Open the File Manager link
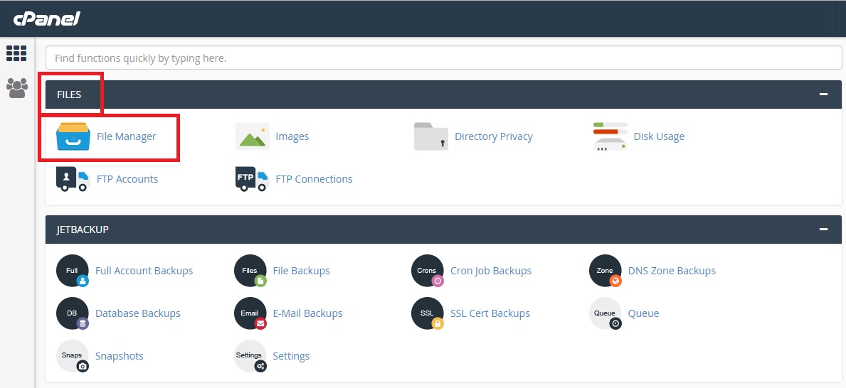846x388 pixels. (126, 136)
